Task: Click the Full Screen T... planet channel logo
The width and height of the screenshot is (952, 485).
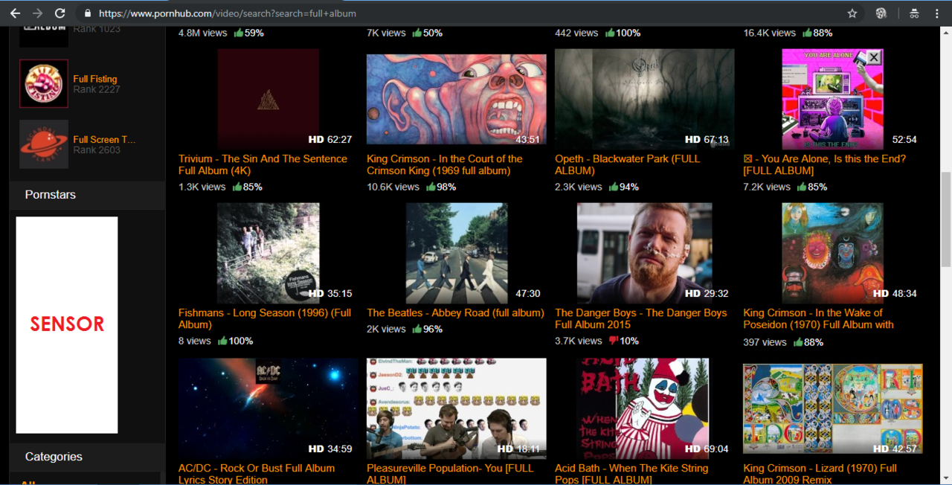Action: pyautogui.click(x=44, y=144)
